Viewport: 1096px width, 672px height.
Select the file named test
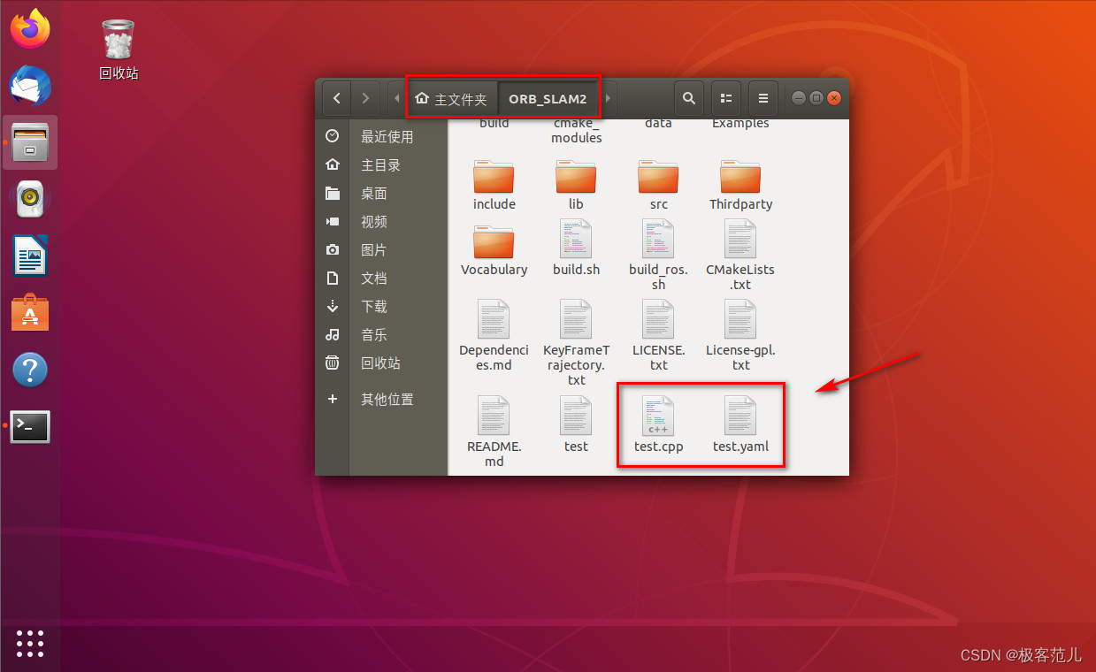point(576,424)
